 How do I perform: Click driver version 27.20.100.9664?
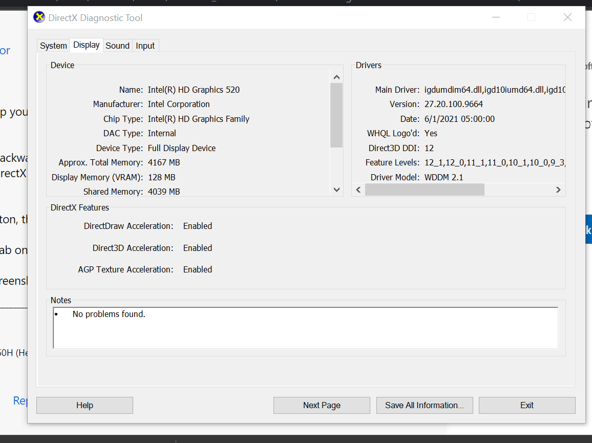[453, 104]
